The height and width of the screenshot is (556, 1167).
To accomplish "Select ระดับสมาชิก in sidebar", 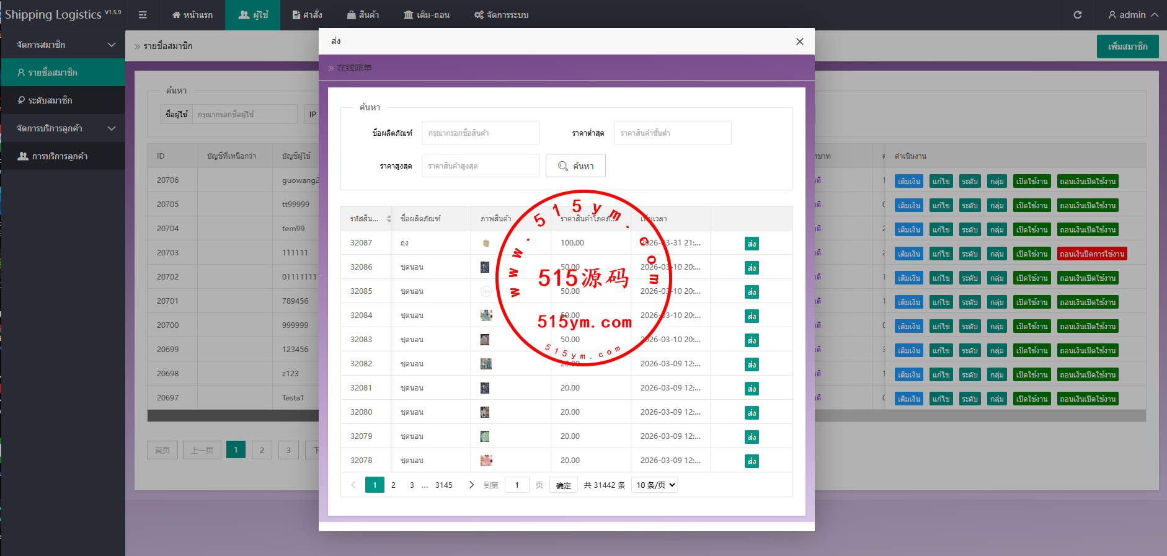I will 50,100.
